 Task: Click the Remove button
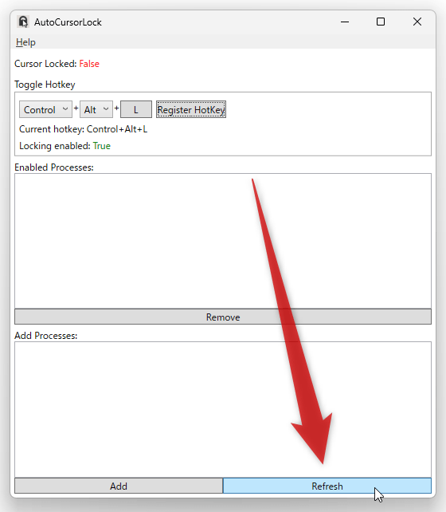(223, 317)
